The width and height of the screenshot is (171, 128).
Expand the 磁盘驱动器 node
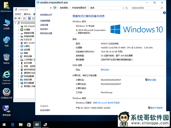coord(18,33)
